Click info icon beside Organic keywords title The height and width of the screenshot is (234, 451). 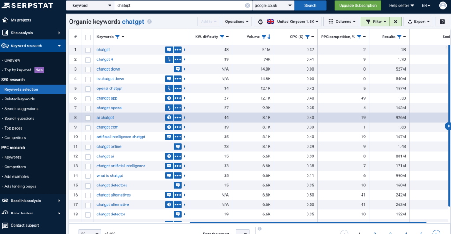point(149,22)
